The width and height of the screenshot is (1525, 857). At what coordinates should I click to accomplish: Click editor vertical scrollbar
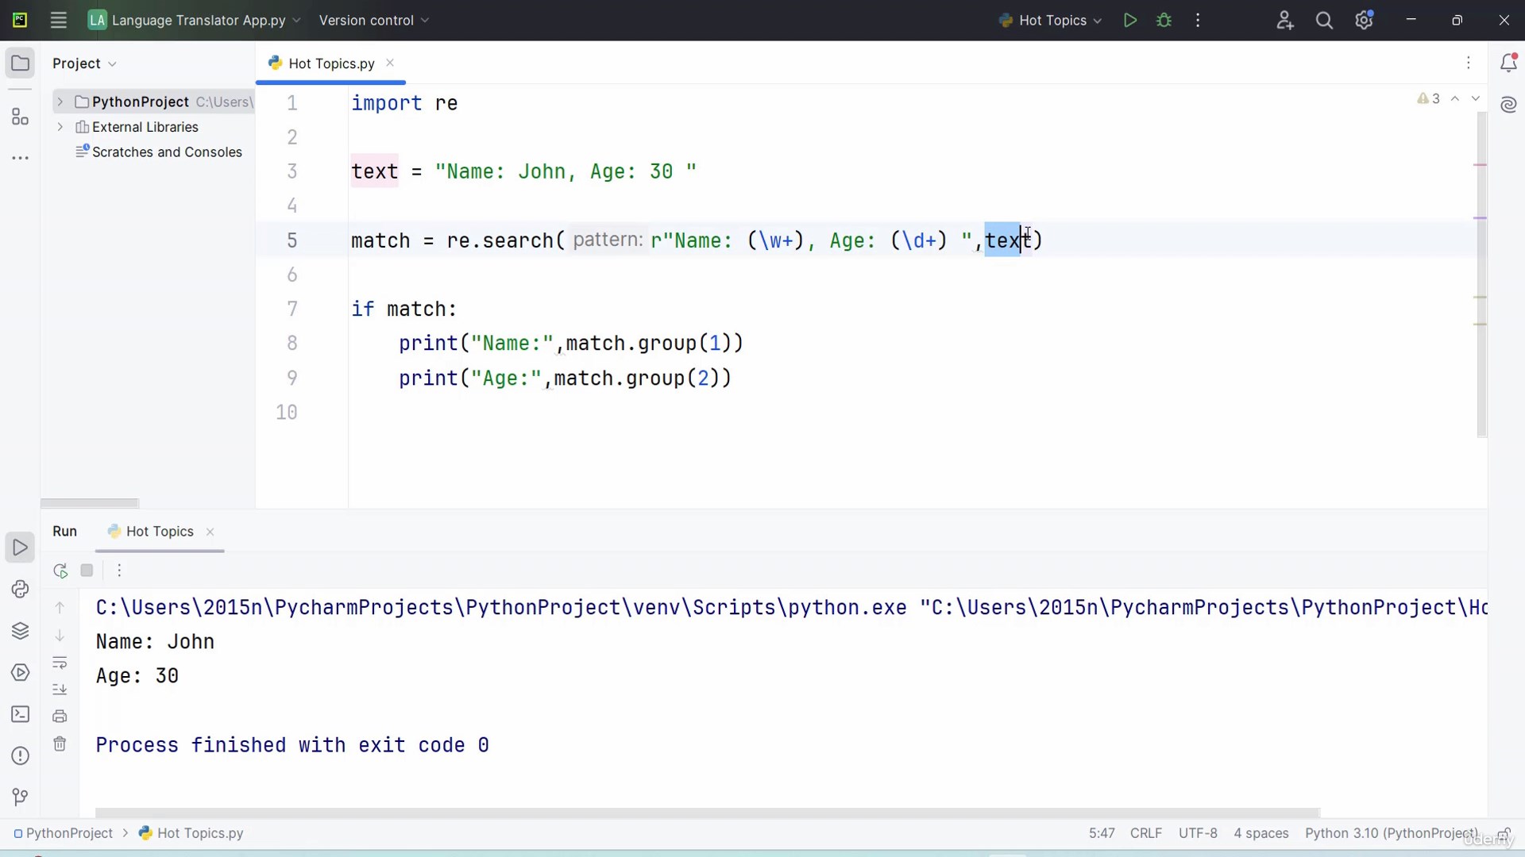1481,274
